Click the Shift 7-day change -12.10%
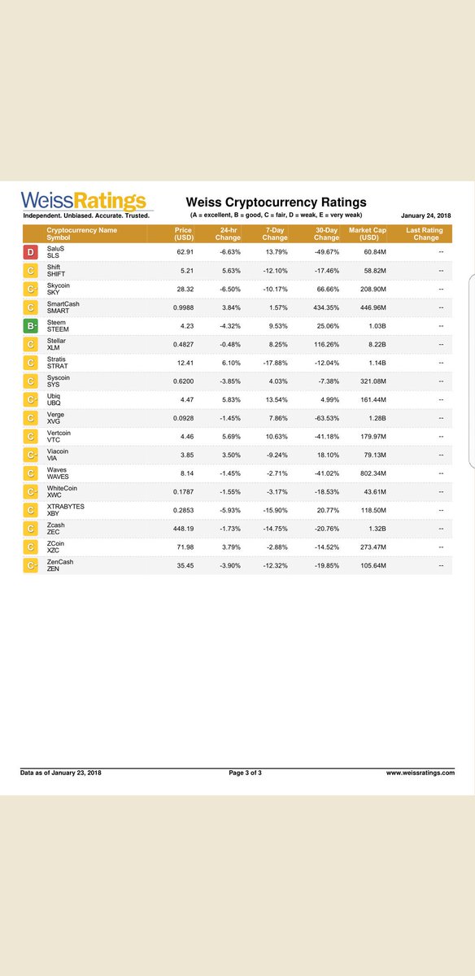 [274, 271]
